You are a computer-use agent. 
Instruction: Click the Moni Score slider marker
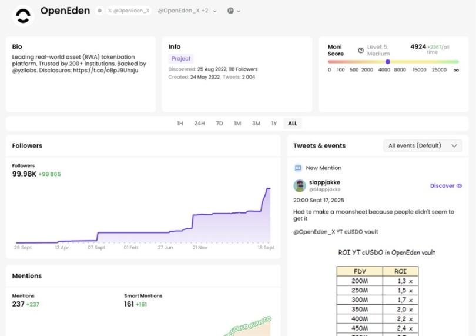point(388,62)
